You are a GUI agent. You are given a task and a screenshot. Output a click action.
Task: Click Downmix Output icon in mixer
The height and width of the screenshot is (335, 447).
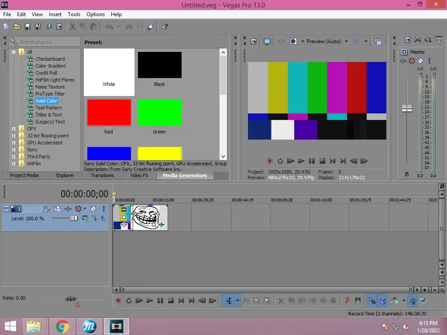click(x=418, y=40)
